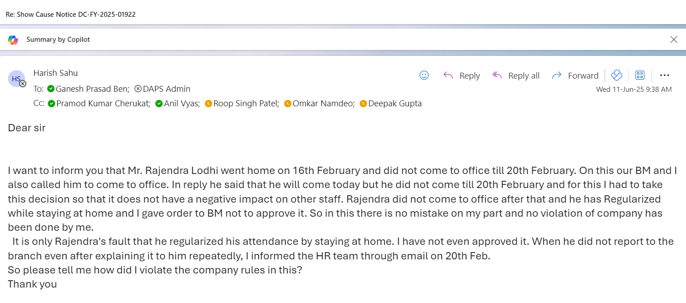Screen dimensions: 686x303
Task: Close the Summary by Copilot bar
Action: coord(674,40)
